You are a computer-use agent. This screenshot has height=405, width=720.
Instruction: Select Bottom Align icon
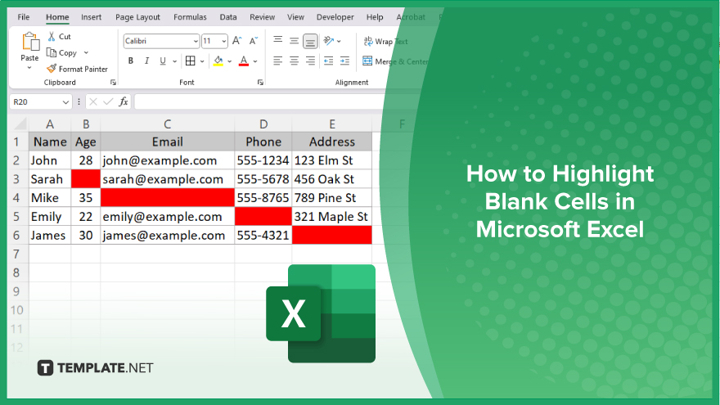coord(310,42)
